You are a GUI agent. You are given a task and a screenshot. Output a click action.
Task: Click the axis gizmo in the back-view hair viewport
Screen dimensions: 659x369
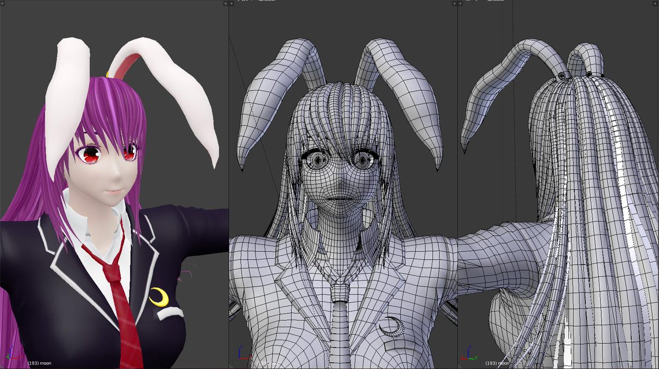click(x=468, y=351)
